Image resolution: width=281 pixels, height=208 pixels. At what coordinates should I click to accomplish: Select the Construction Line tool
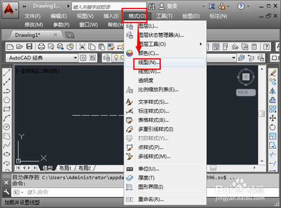7,82
